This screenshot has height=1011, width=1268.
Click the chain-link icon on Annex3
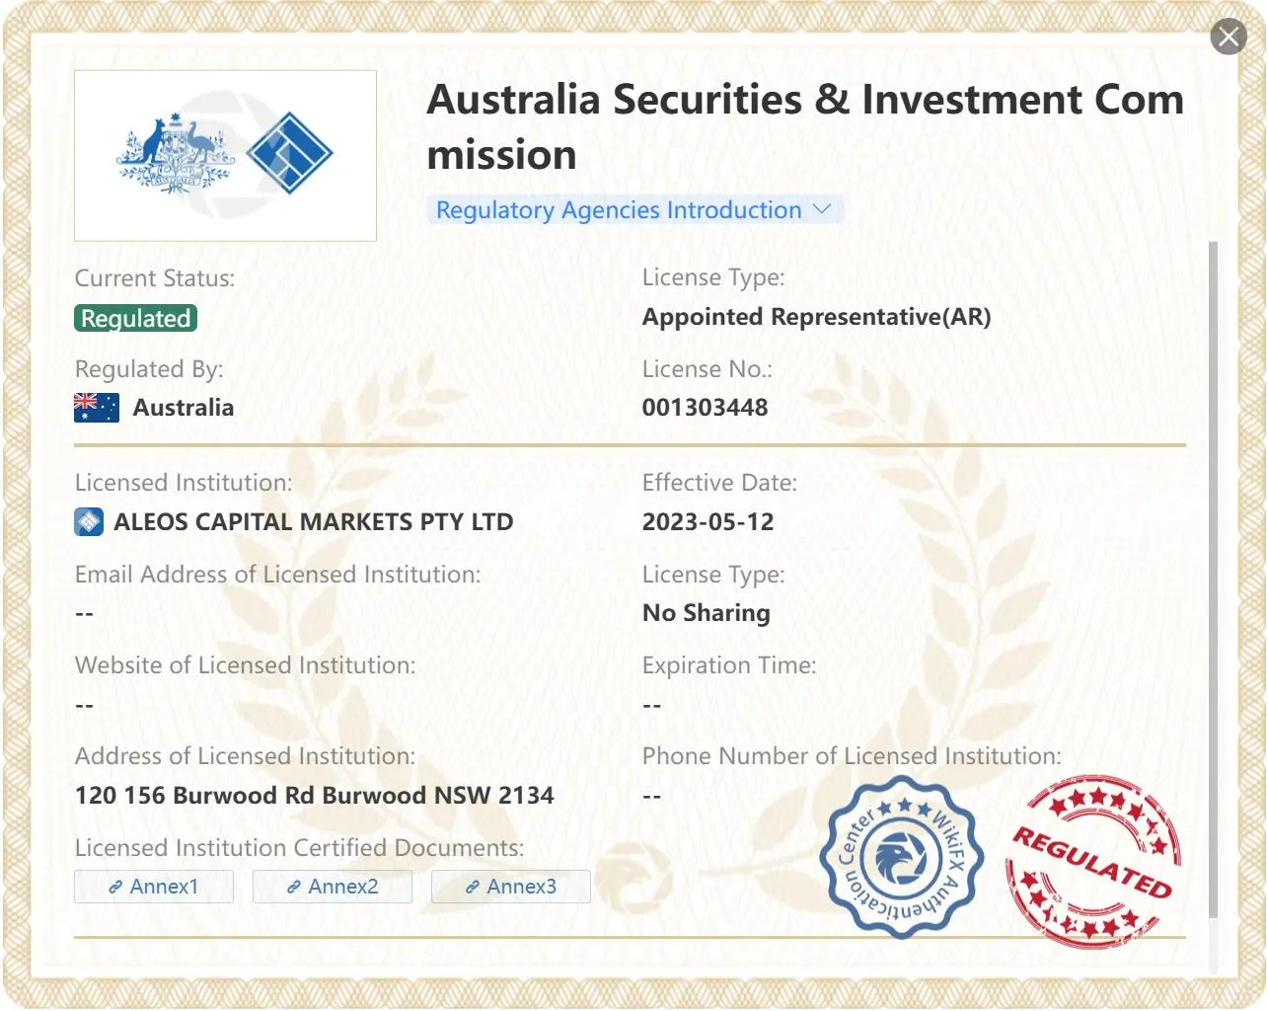pyautogui.click(x=473, y=888)
